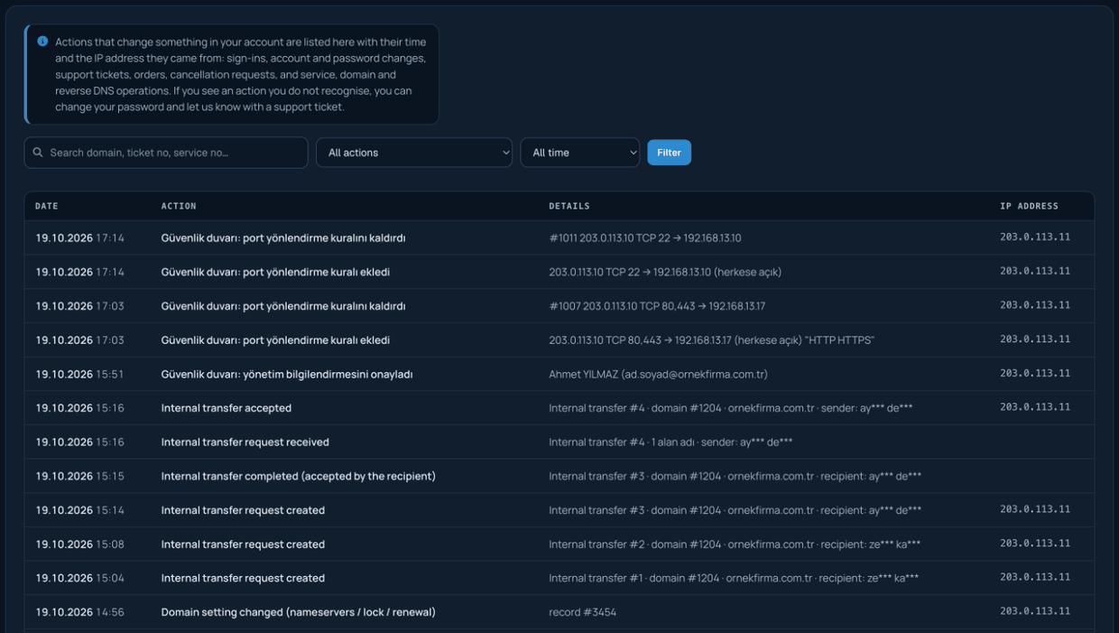The height and width of the screenshot is (633, 1119).
Task: Select the Internal transfer #2 details
Action: pos(735,545)
